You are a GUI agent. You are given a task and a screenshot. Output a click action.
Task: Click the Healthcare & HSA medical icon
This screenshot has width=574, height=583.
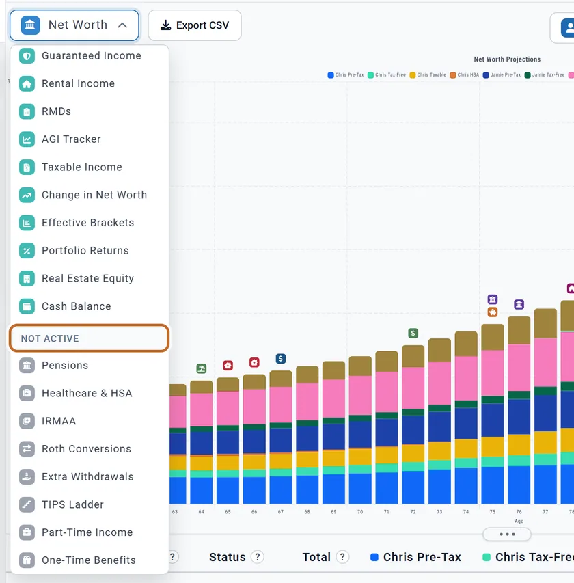[x=27, y=394]
